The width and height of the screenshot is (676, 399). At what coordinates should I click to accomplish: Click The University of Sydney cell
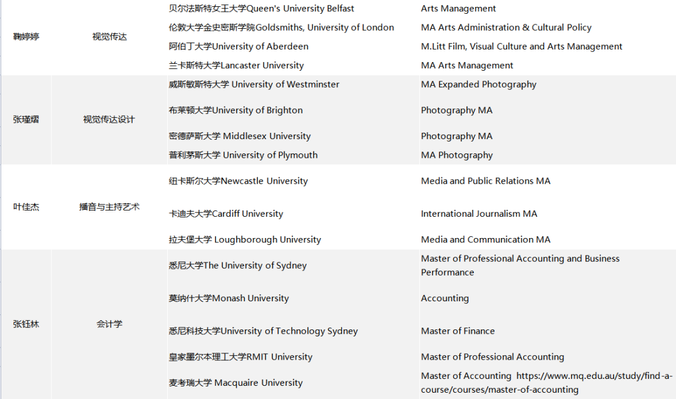[x=238, y=266]
